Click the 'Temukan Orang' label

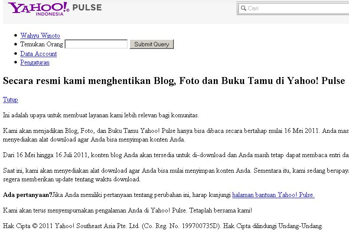pos(42,44)
